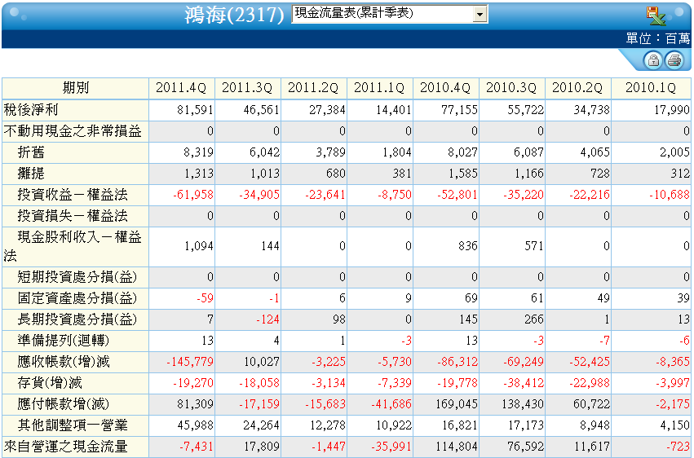The height and width of the screenshot is (458, 694).
Task: Click the printer icon button
Action: [674, 59]
